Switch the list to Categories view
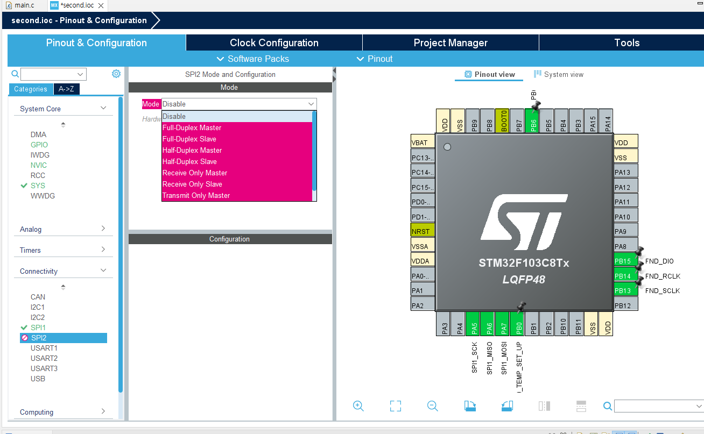This screenshot has width=704, height=434. coord(31,89)
